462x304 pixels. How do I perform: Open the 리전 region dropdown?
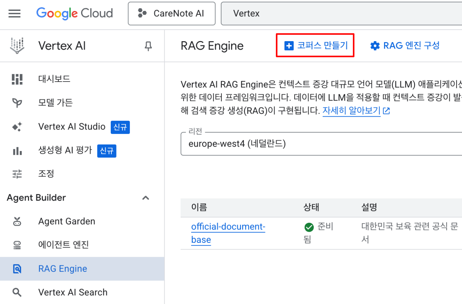[x=321, y=144]
